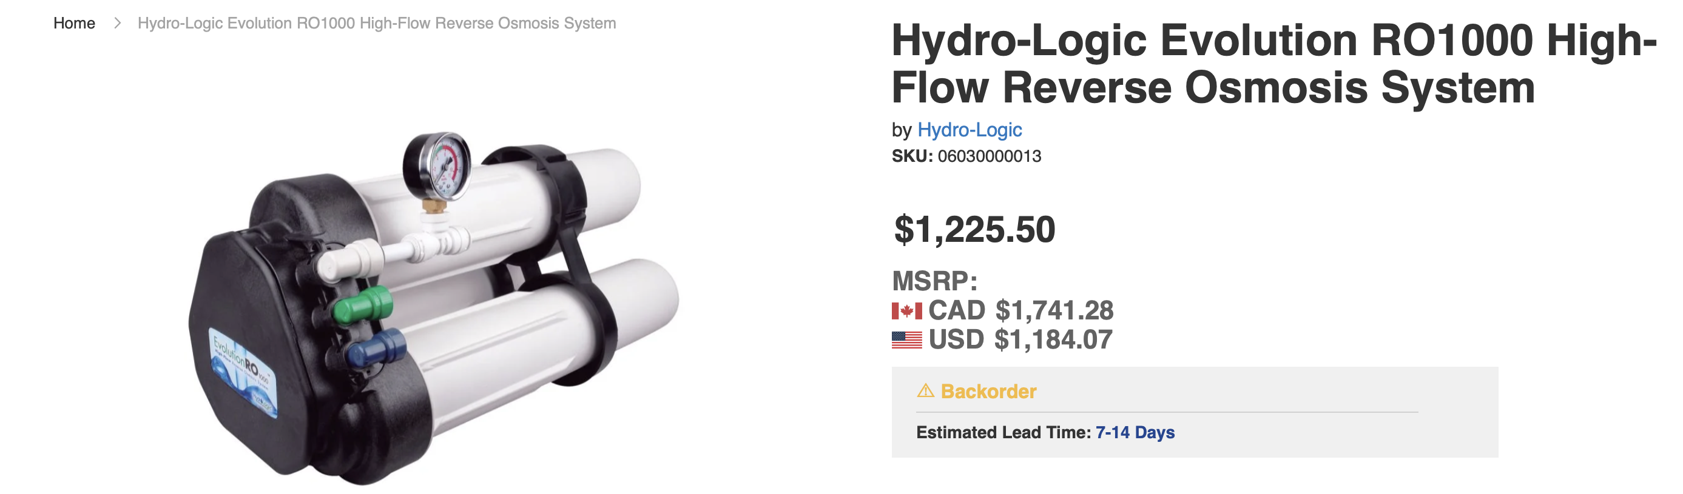1683x494 pixels.
Task: Click the US flag icon
Action: (906, 340)
